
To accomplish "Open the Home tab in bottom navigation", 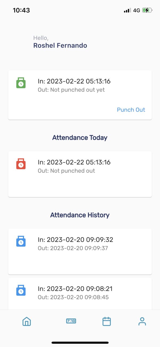I will point(26,322).
